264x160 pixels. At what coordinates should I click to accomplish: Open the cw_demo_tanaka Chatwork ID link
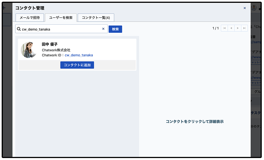pos(79,55)
